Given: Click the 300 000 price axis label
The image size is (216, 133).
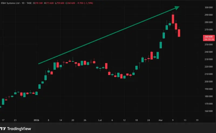Looking at the screenshot, I should tap(208, 8).
